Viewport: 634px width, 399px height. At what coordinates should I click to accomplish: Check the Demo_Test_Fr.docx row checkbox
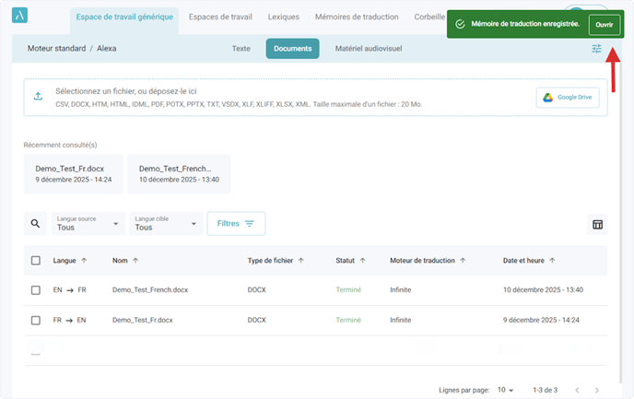tap(36, 321)
